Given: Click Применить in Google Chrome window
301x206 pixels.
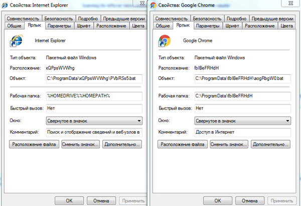Looking at the screenshot, I should click(282, 201).
